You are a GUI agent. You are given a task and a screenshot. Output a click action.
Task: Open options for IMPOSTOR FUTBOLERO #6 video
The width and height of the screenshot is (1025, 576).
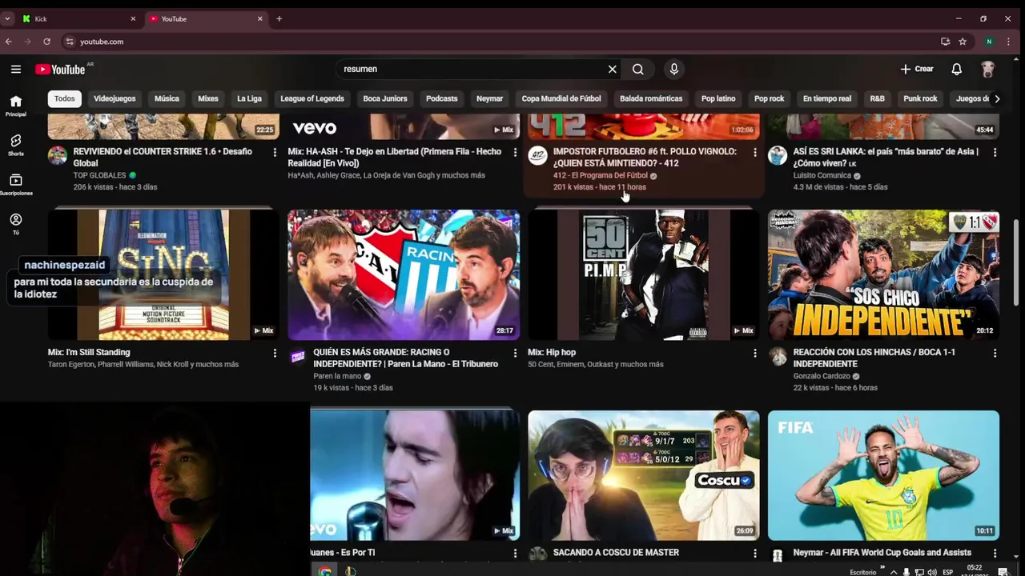point(754,152)
